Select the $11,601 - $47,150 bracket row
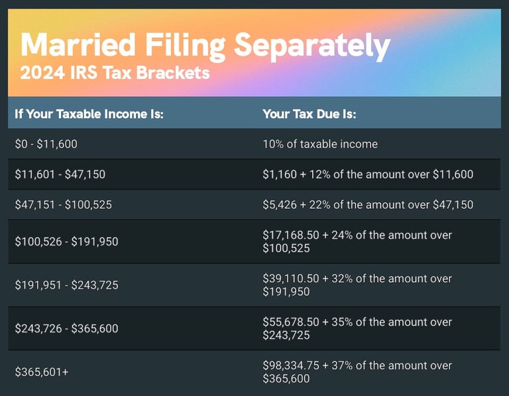Screen dimensions: 509x396 coord(254,174)
